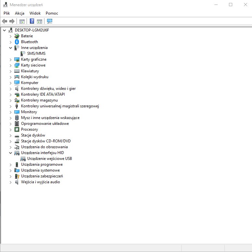Image resolution: width=252 pixels, height=252 pixels.
Task: Toggle the action pane toolbar icon
Action: (x=39, y=21)
